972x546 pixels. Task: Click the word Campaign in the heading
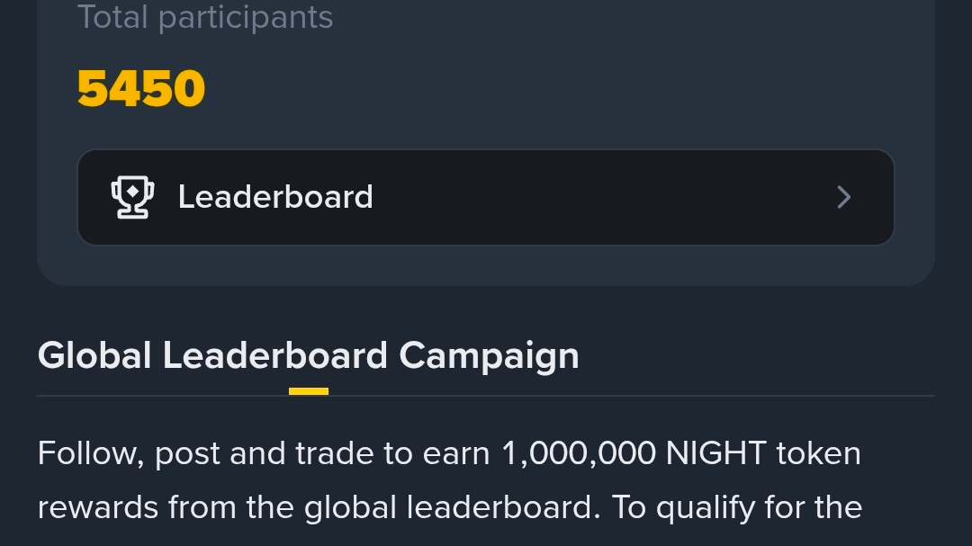[x=489, y=357]
